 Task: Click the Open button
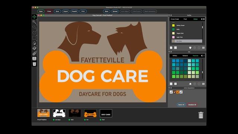click(x=41, y=11)
